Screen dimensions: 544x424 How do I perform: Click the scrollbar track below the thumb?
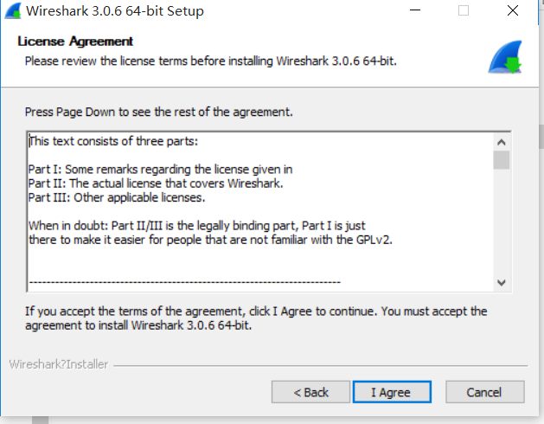[x=502, y=225]
